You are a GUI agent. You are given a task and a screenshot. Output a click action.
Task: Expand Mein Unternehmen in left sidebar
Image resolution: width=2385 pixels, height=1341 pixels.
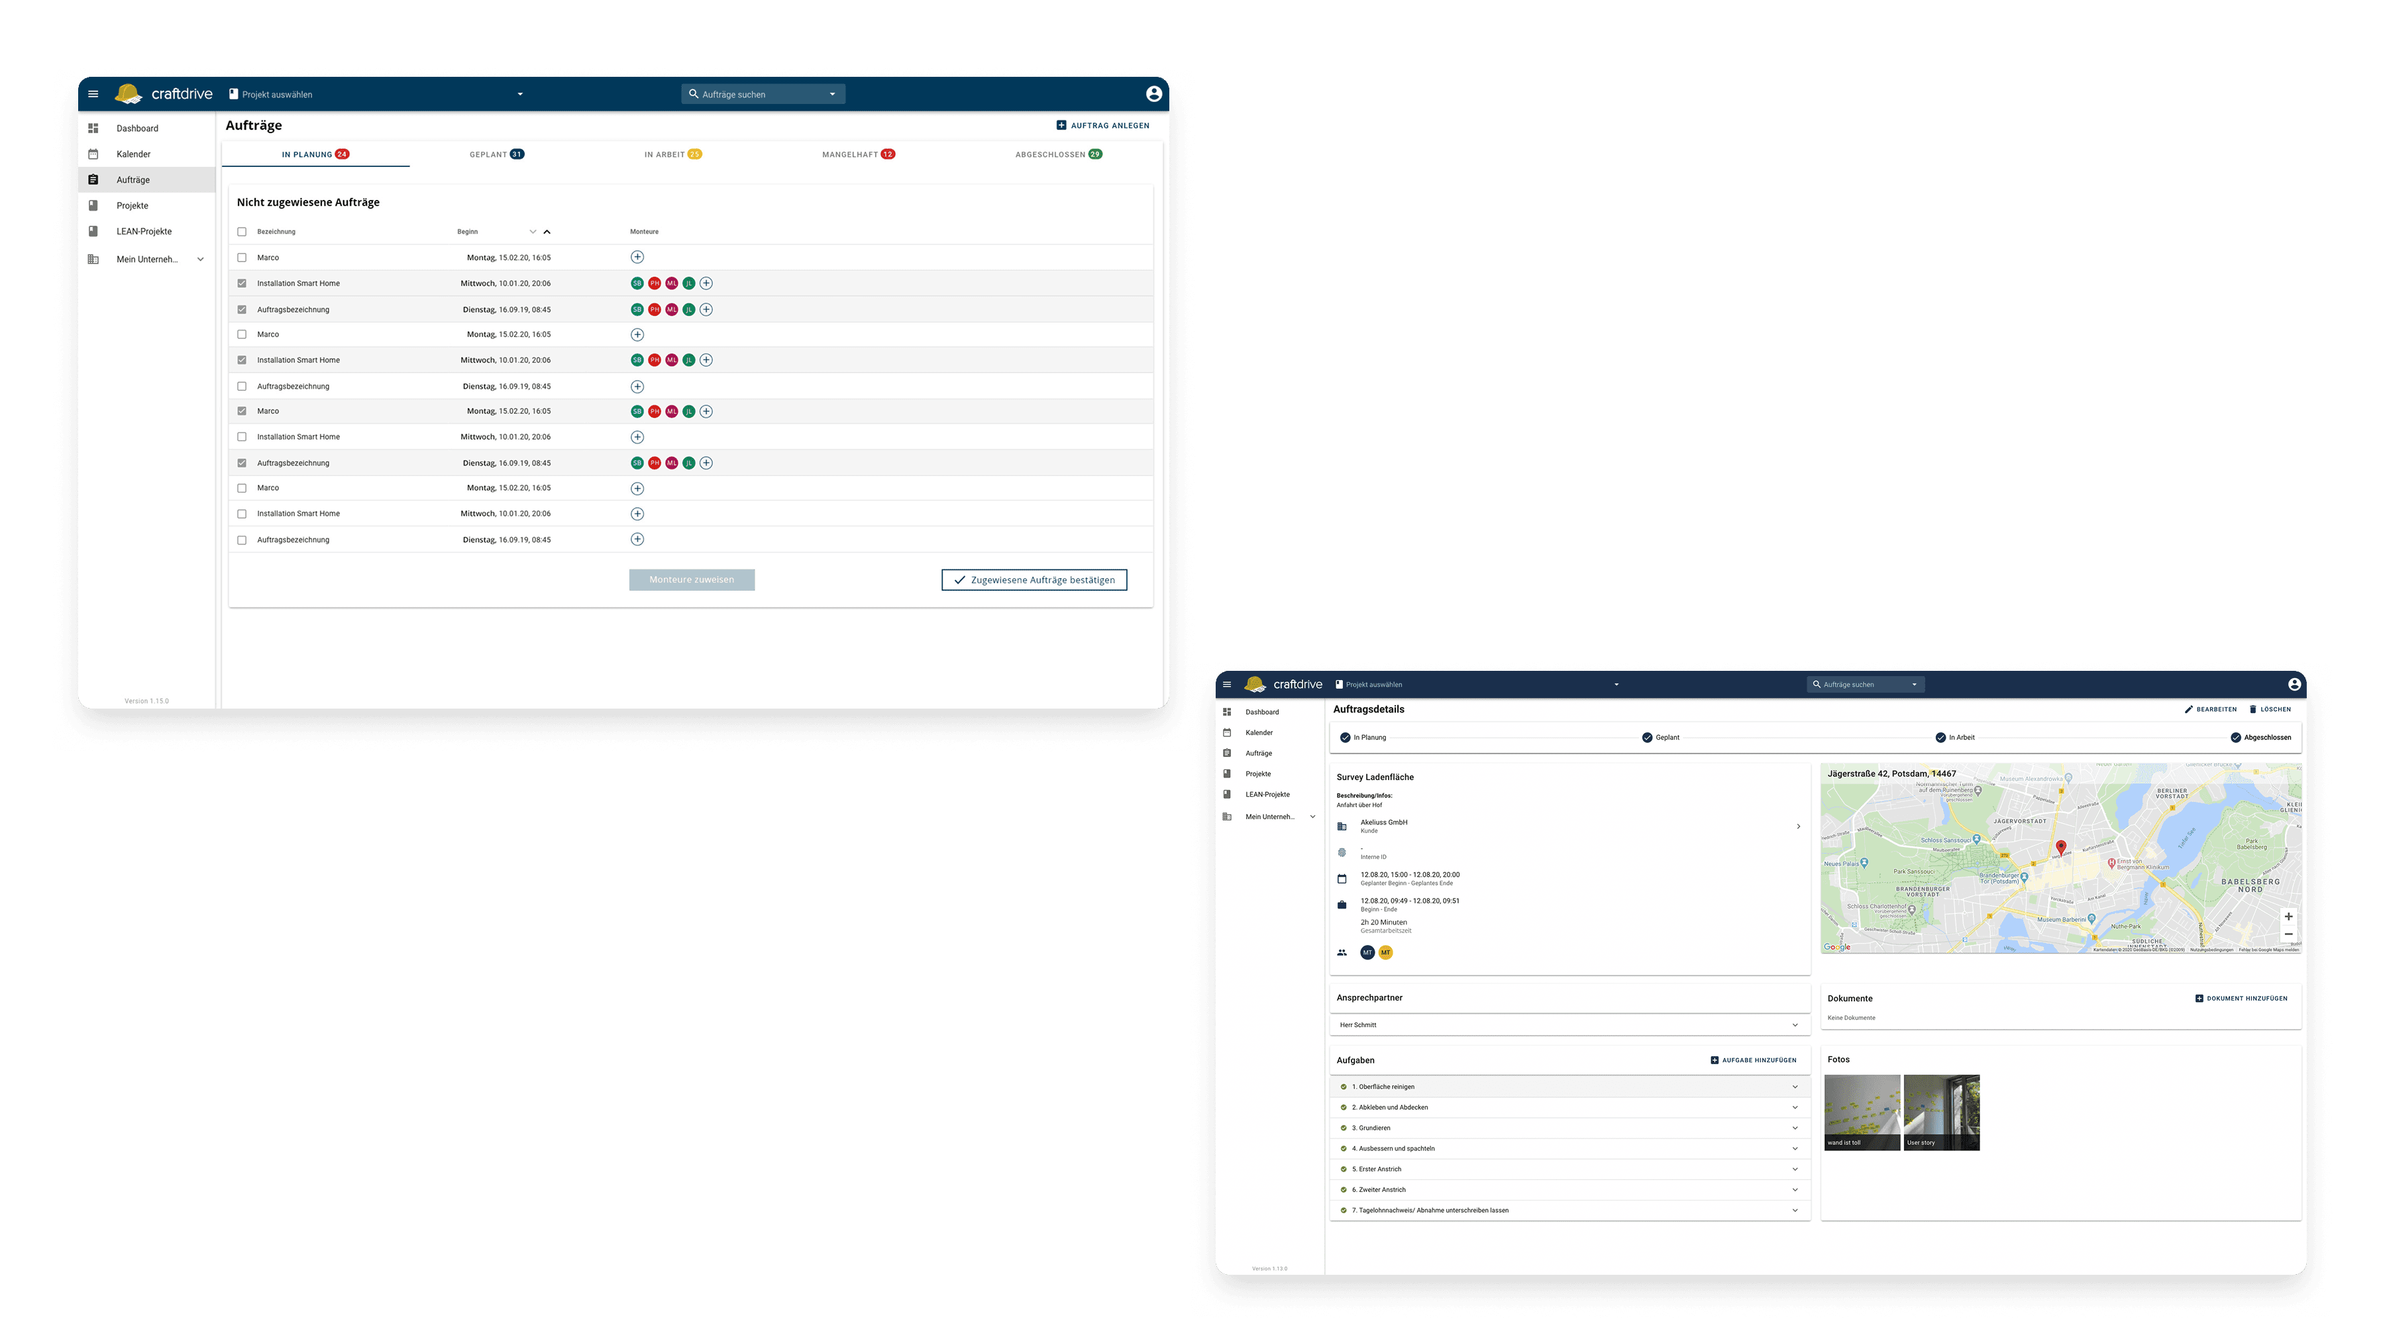click(200, 259)
